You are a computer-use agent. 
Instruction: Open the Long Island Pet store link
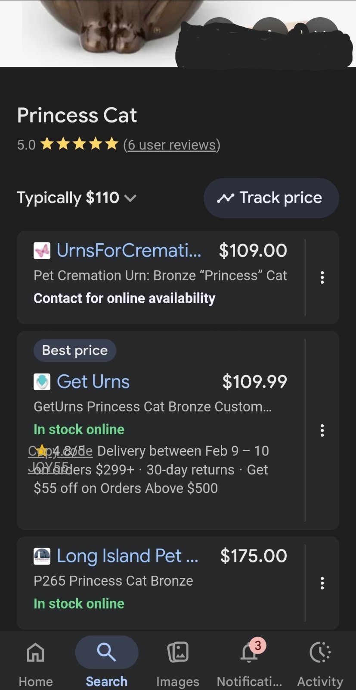tap(127, 556)
